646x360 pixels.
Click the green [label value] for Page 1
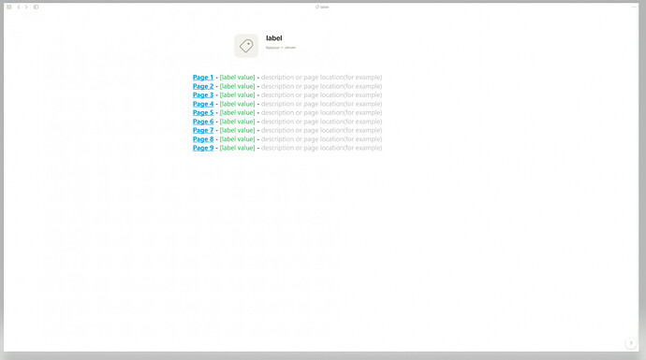(237, 78)
